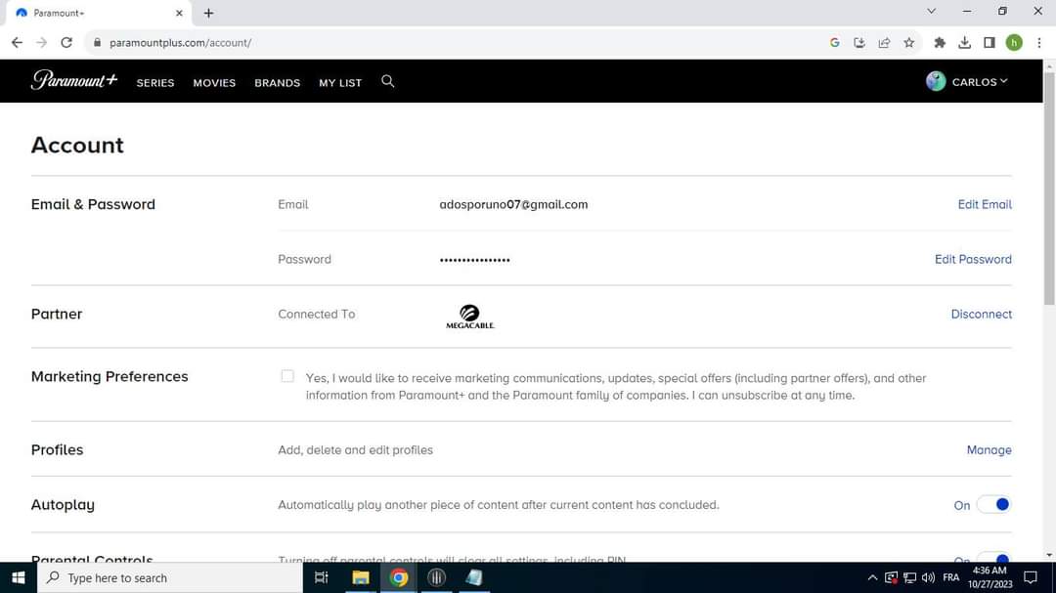
Task: Disconnect the Megacable partner
Action: pos(982,315)
